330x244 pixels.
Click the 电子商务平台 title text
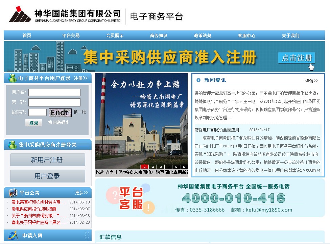tap(157, 17)
